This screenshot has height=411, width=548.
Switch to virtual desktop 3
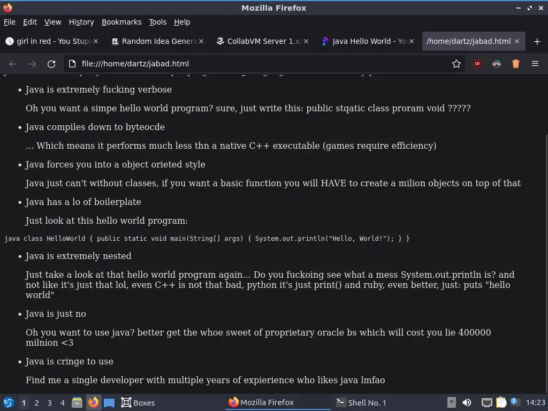pos(50,403)
